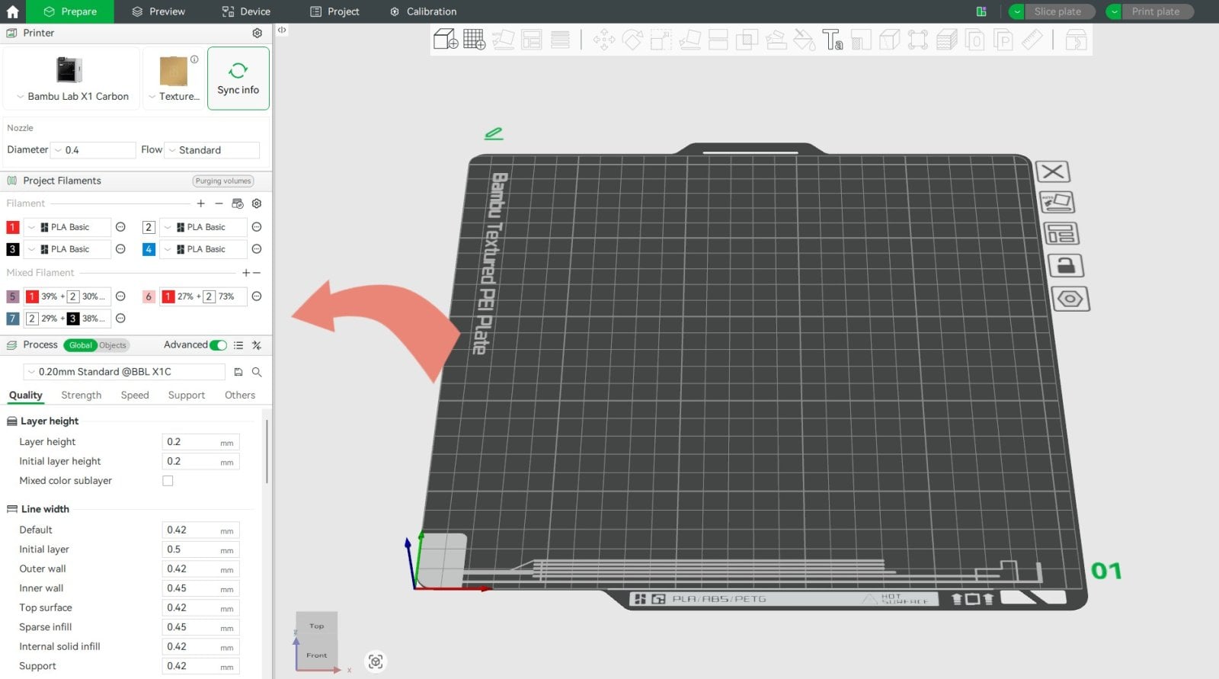Viewport: 1219px width, 679px height.
Task: Enable Mixed color sublayer checkbox
Action: pyautogui.click(x=168, y=481)
